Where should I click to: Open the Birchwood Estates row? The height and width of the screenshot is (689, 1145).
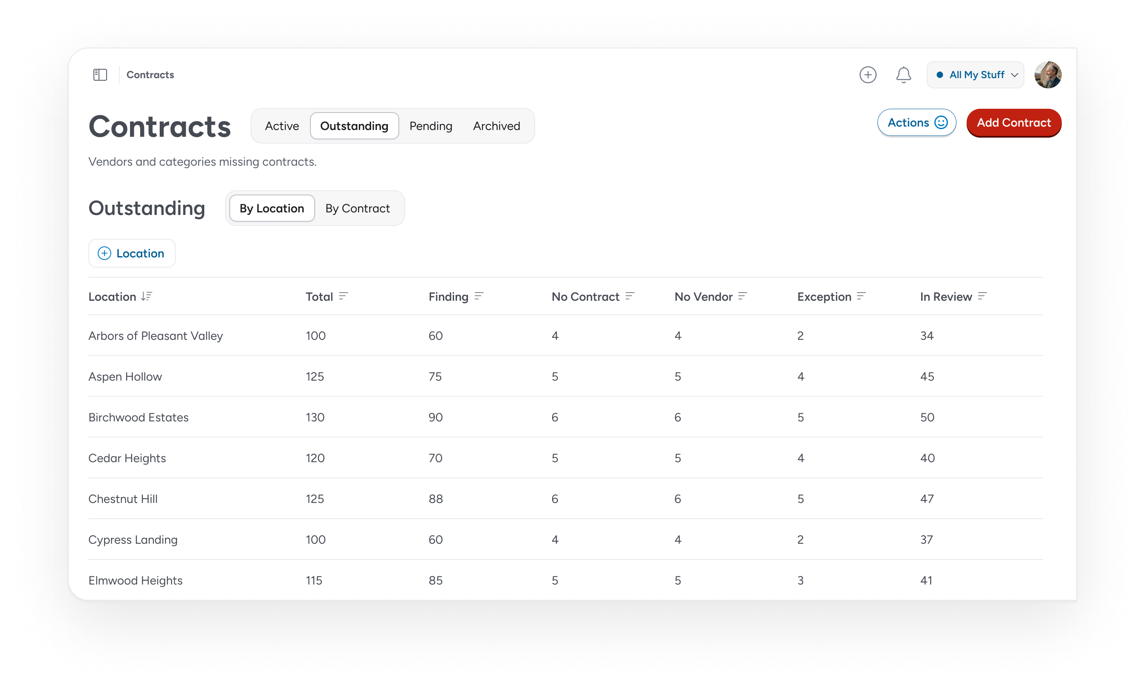(x=138, y=418)
